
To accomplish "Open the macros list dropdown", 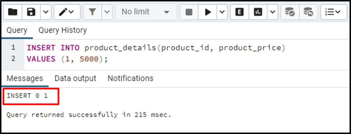I will [x=333, y=12].
